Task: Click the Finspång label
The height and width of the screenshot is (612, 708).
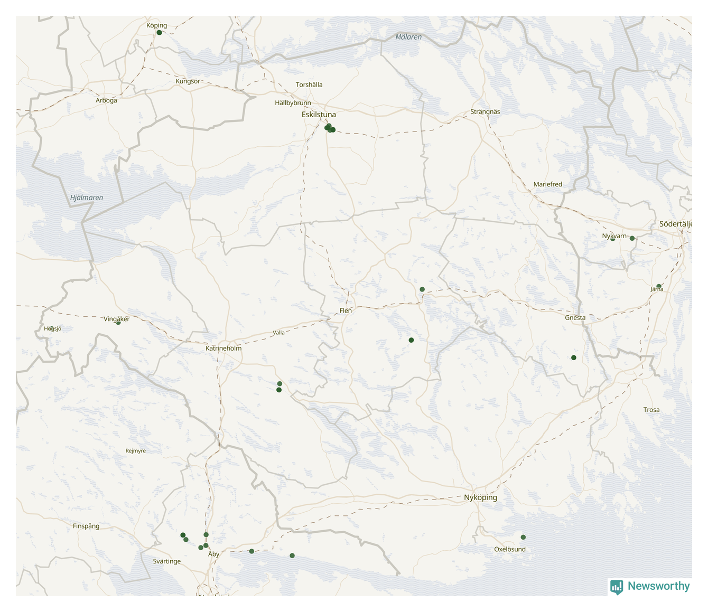Action: pyautogui.click(x=86, y=526)
